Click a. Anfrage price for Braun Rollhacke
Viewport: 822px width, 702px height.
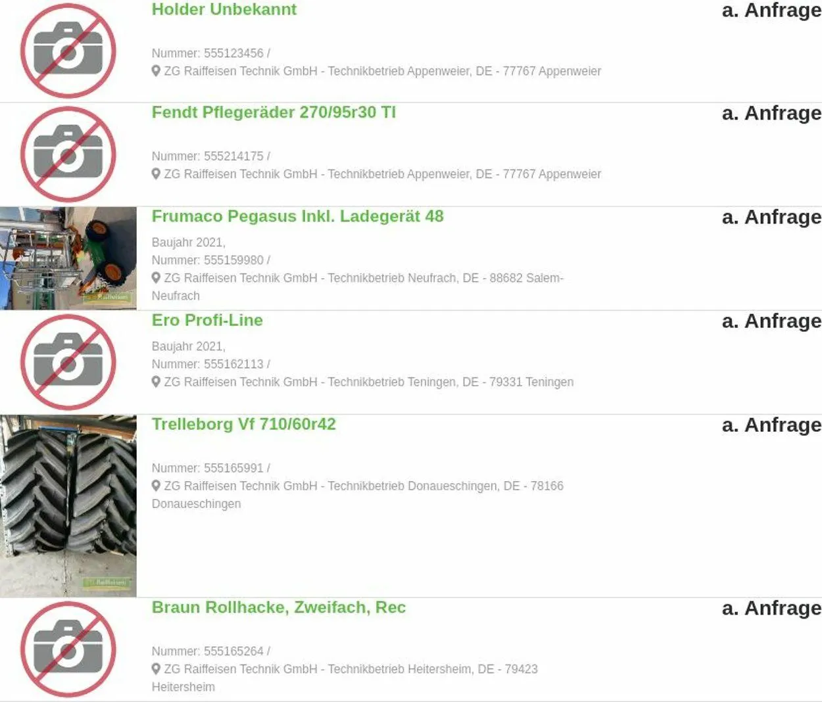(x=771, y=608)
